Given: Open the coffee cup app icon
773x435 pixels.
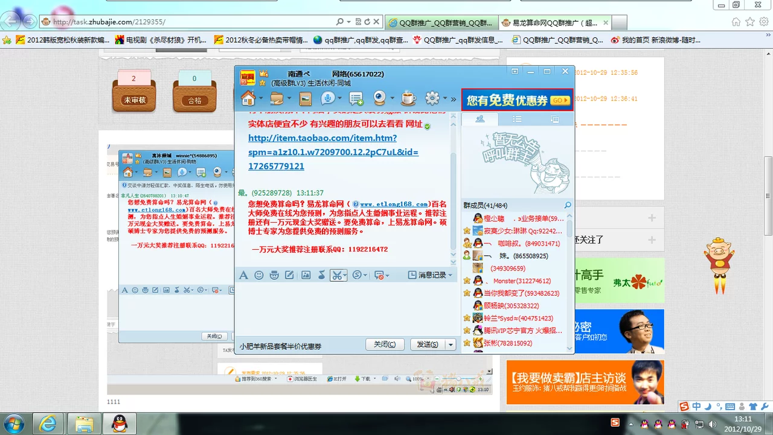Looking at the screenshot, I should pos(409,98).
